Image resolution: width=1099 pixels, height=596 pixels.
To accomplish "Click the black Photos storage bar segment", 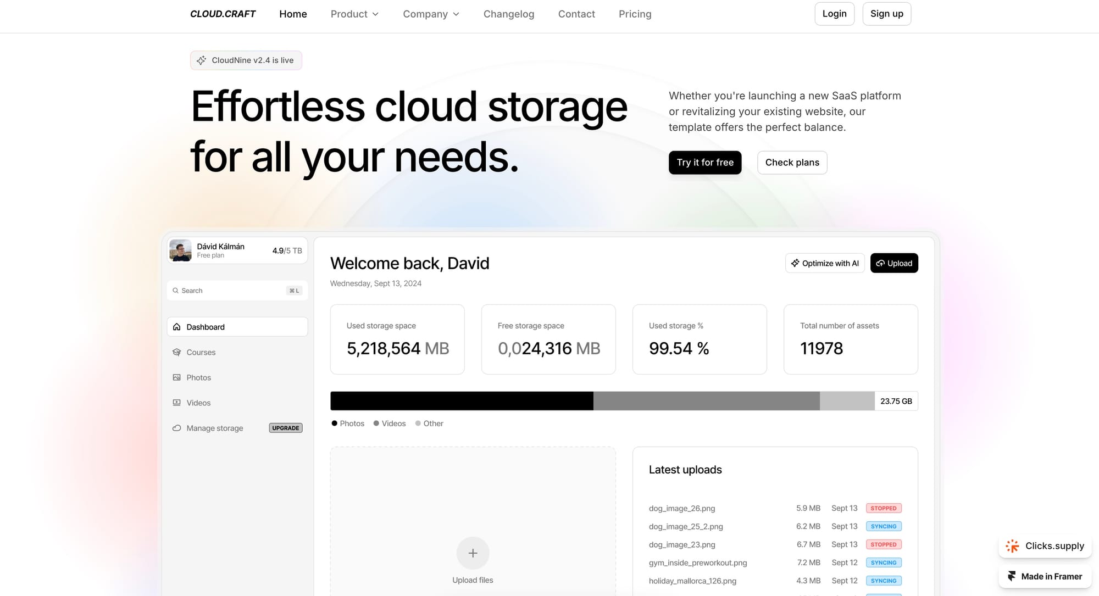I will point(462,401).
